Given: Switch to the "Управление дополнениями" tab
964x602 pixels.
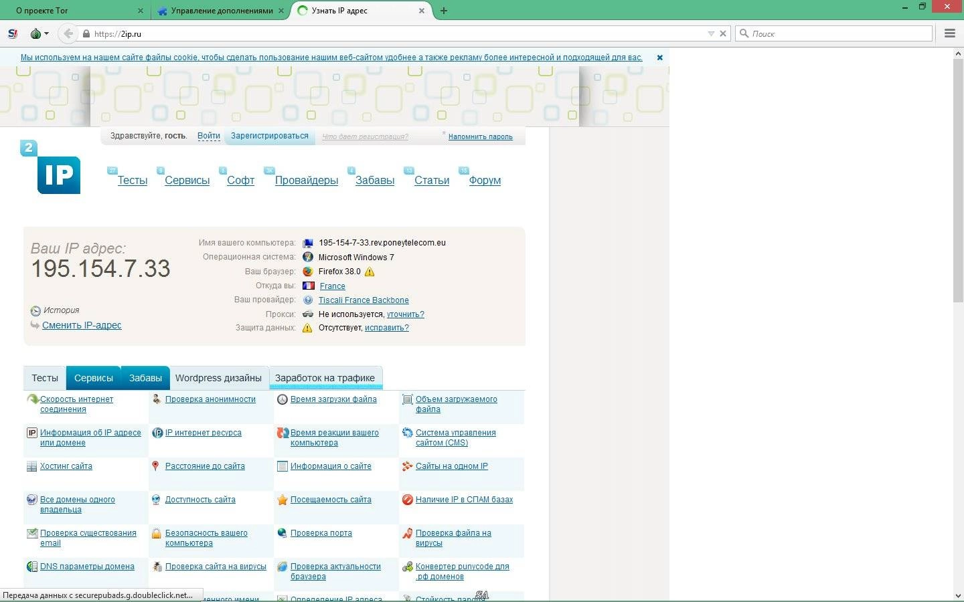Looking at the screenshot, I should 220,11.
